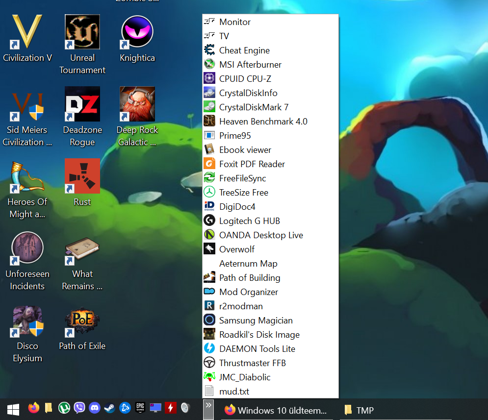This screenshot has height=420, width=488.
Task: Select the Monitor menu entry
Action: click(x=270, y=22)
